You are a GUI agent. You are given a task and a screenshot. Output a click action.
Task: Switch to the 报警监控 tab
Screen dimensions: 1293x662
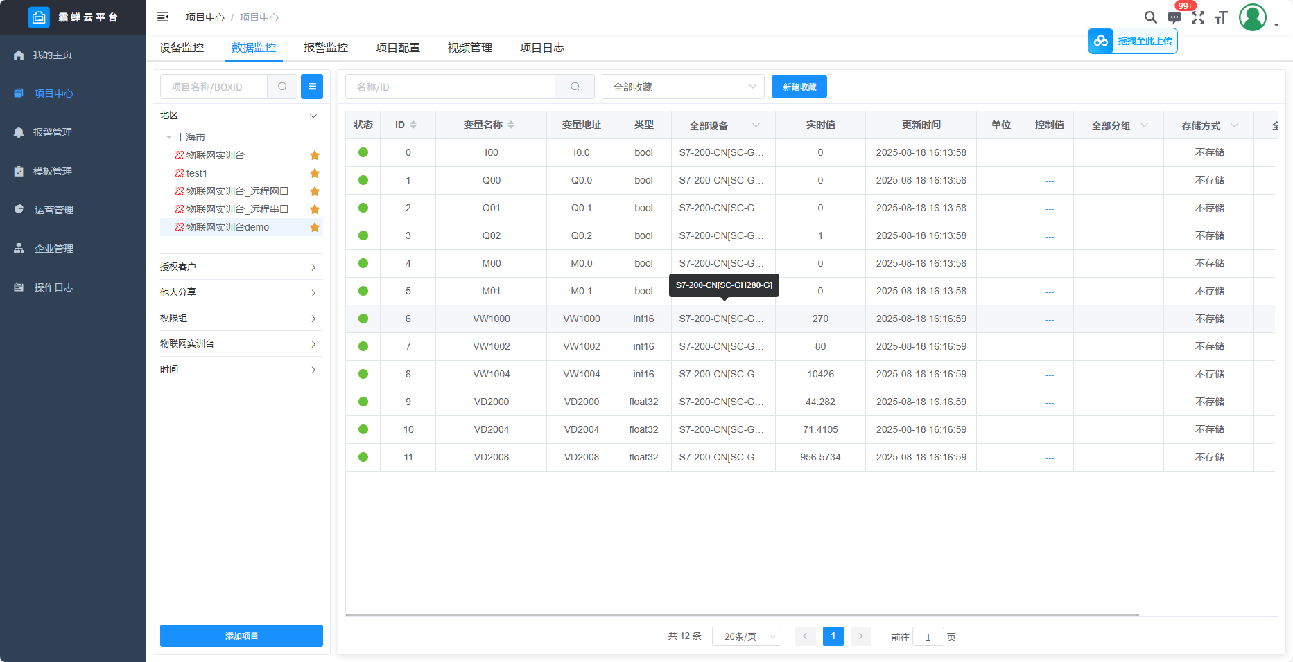coord(326,48)
